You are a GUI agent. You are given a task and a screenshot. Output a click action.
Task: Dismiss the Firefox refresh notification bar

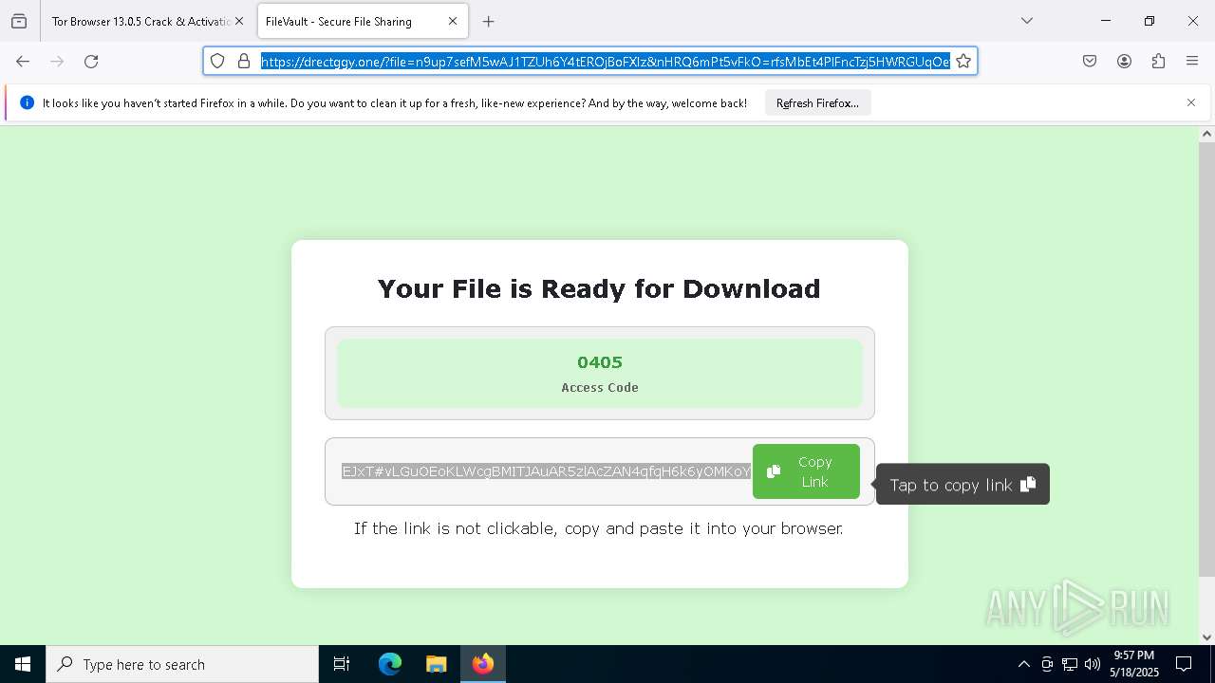[x=1191, y=102]
